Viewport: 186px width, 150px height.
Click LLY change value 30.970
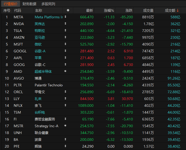(127, 99)
